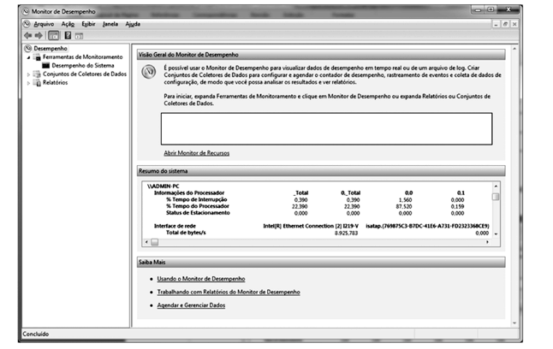Viewport: 553px width, 349px height.
Task: Click the _Total column header
Action: coord(300,192)
